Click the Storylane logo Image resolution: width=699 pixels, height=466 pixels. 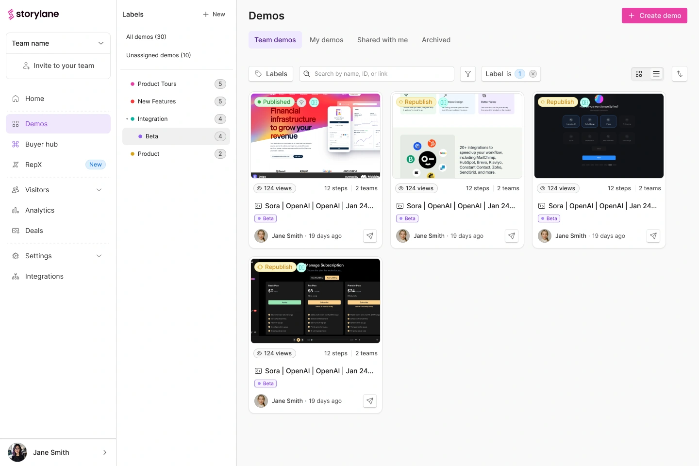pyautogui.click(x=33, y=15)
